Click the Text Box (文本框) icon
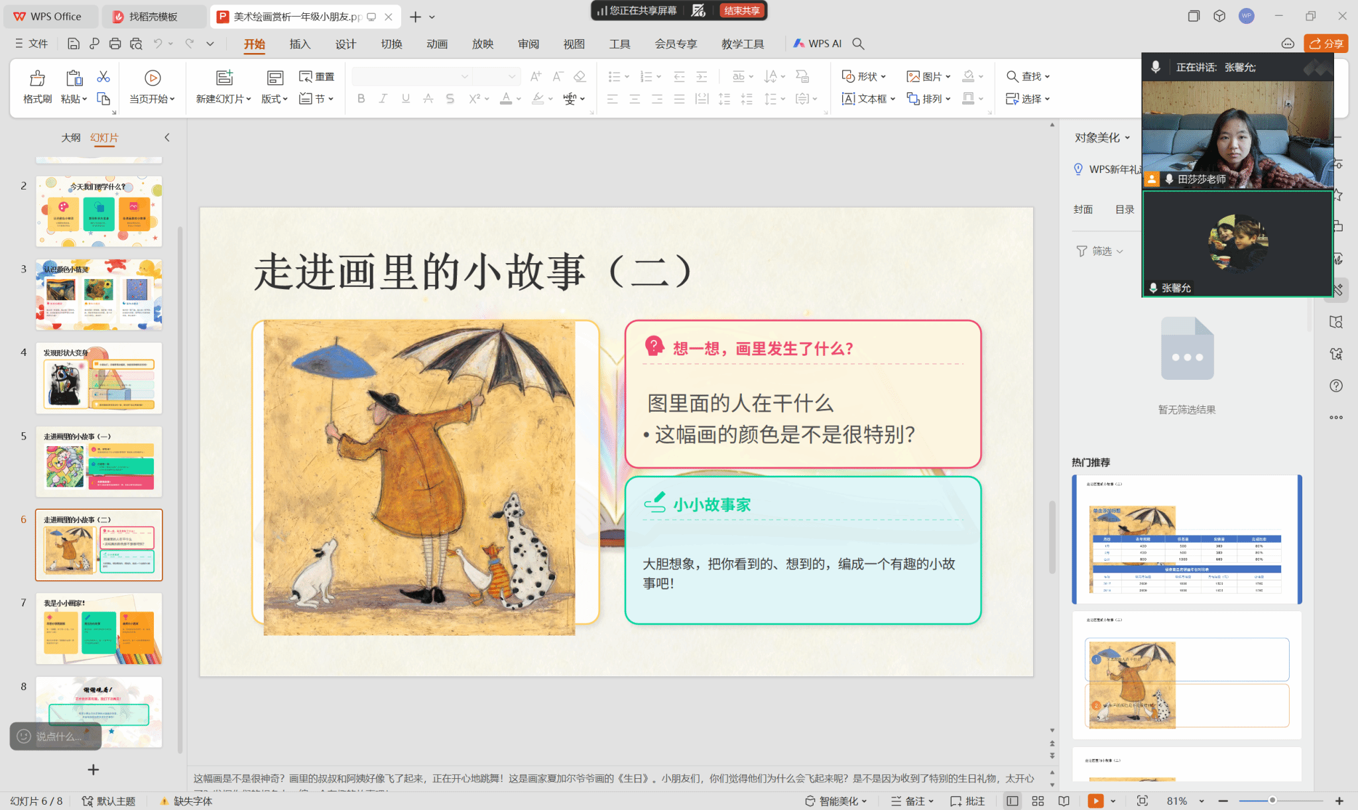 (x=848, y=99)
